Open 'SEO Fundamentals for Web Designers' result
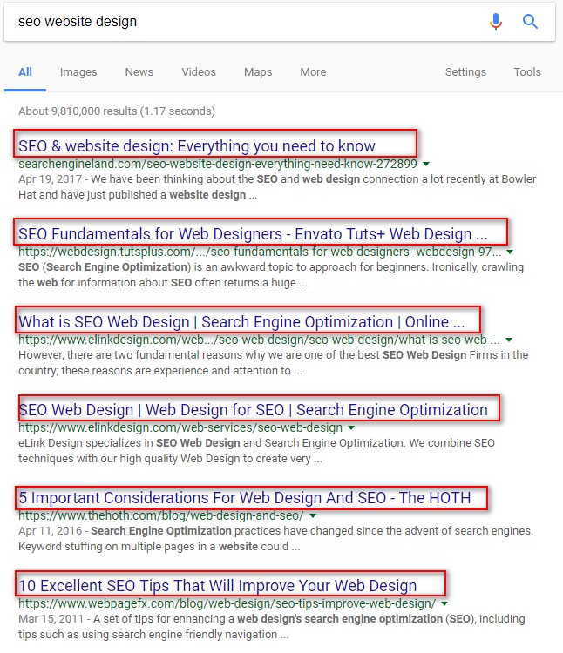Image resolution: width=563 pixels, height=653 pixels. 253,233
